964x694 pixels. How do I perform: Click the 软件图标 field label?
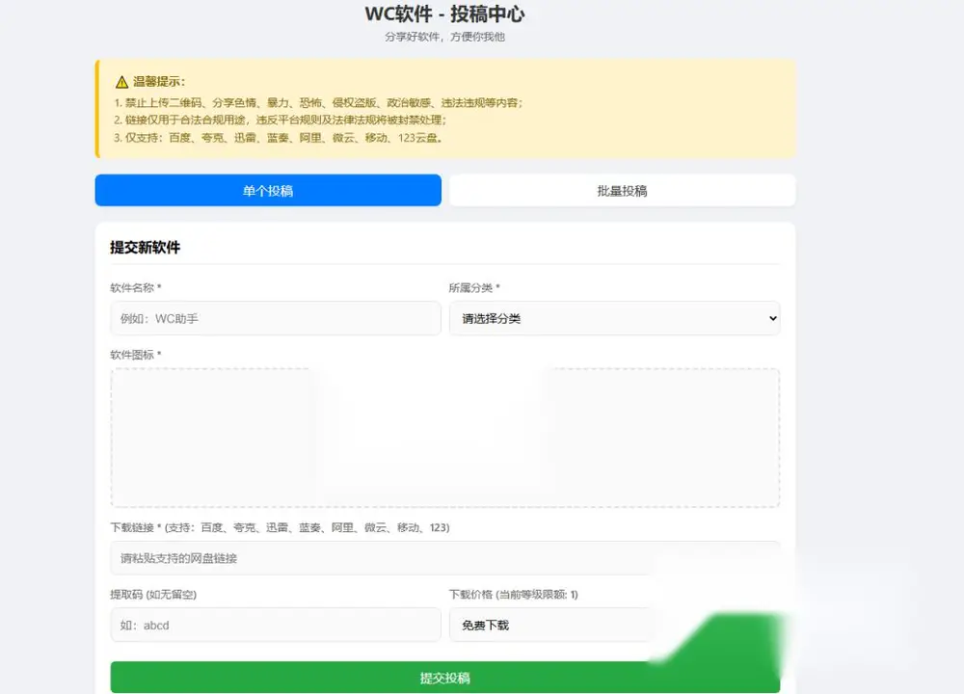click(x=135, y=355)
